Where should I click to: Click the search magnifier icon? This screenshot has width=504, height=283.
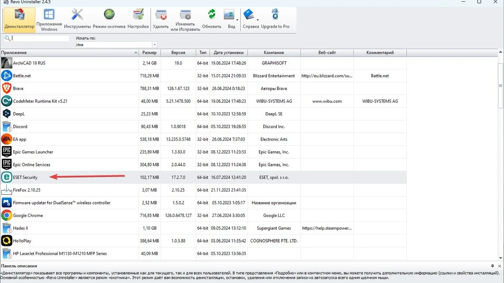(x=7, y=38)
